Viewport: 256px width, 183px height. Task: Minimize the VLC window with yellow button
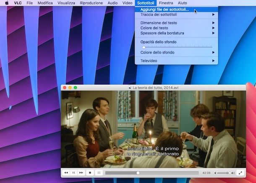coord(70,88)
